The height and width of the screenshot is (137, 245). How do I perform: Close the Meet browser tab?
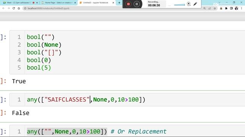tap(37, 3)
